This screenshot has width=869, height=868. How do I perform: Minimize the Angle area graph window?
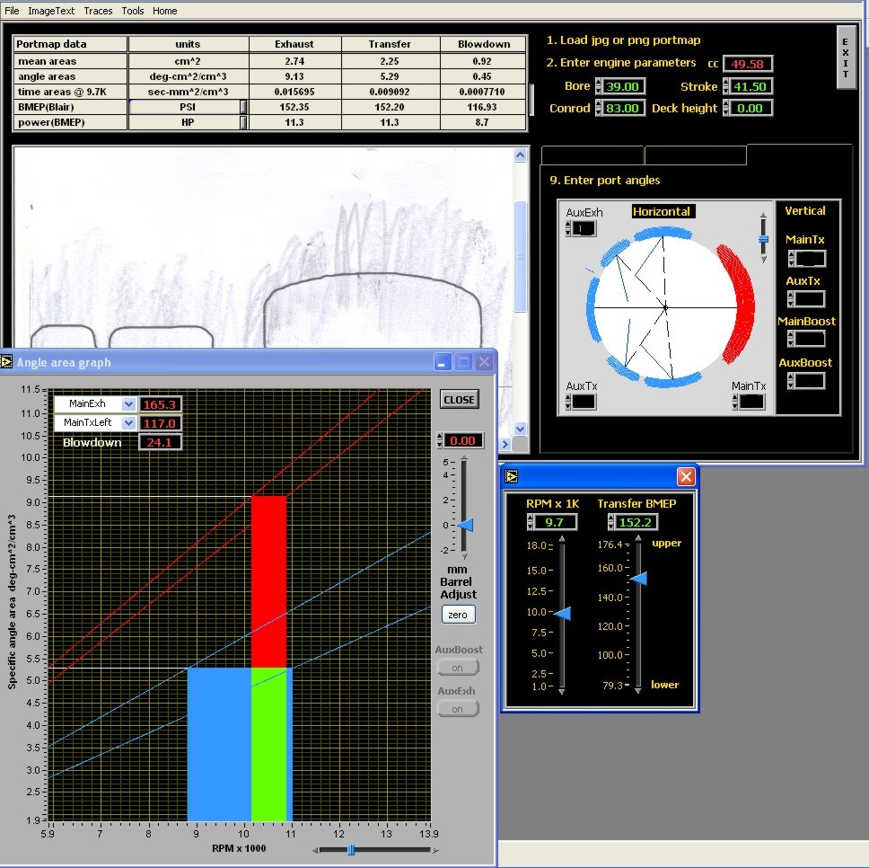pyautogui.click(x=442, y=362)
